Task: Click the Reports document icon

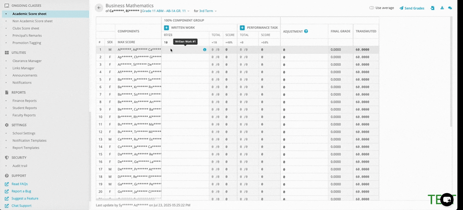Action: tap(7, 92)
